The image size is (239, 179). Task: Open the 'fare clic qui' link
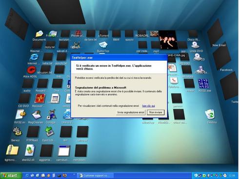pyautogui.click(x=149, y=106)
